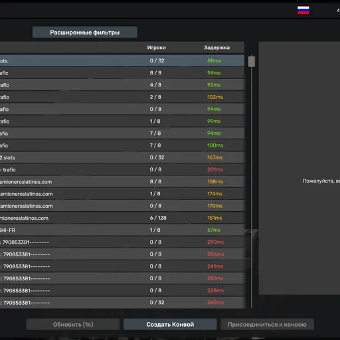
Task: Click the 281ms latency value
Action: coord(215,278)
